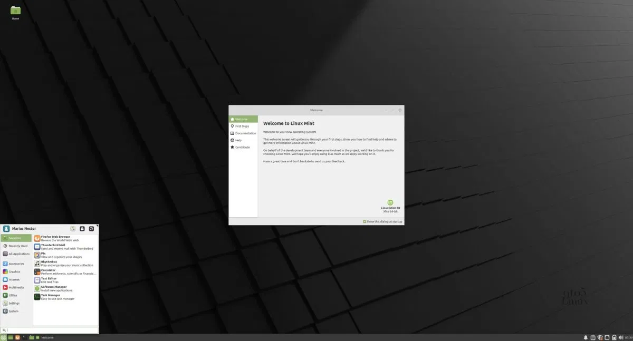Screen dimensions: 633x341
Task: Open the Calculator application
Action: point(65,271)
